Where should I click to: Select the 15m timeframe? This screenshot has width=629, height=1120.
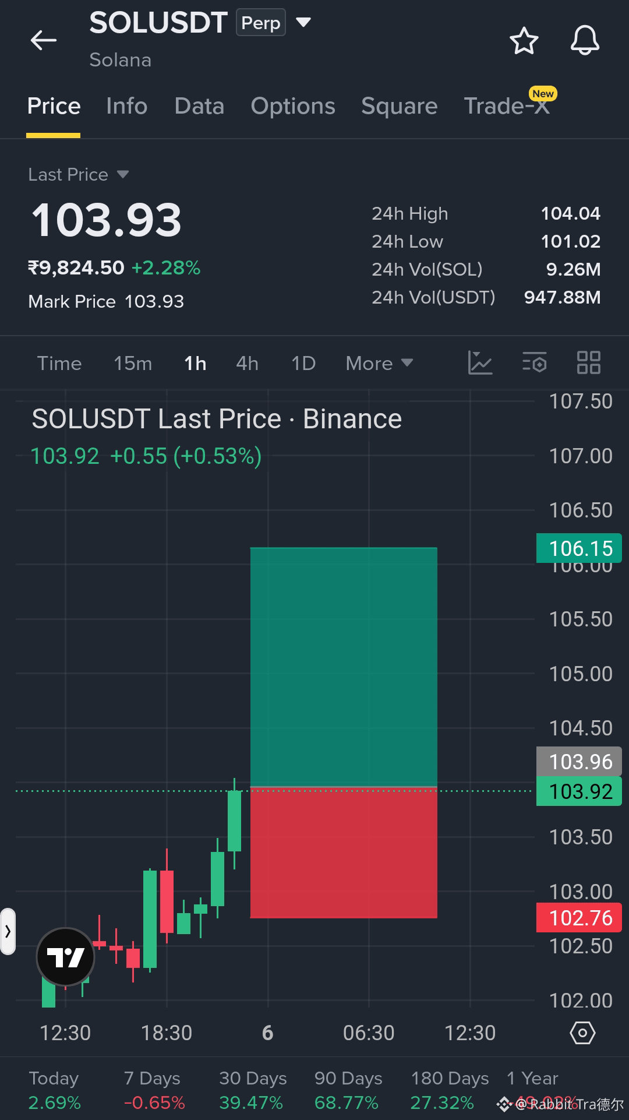pyautogui.click(x=133, y=363)
